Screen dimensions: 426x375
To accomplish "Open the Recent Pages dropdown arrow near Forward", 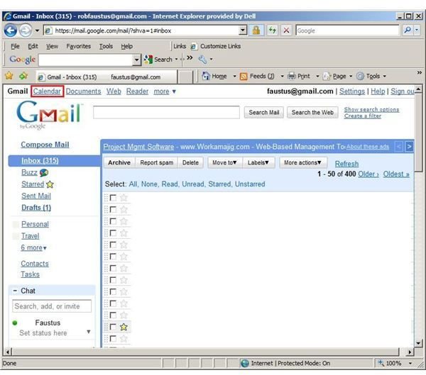I will click(37, 30).
